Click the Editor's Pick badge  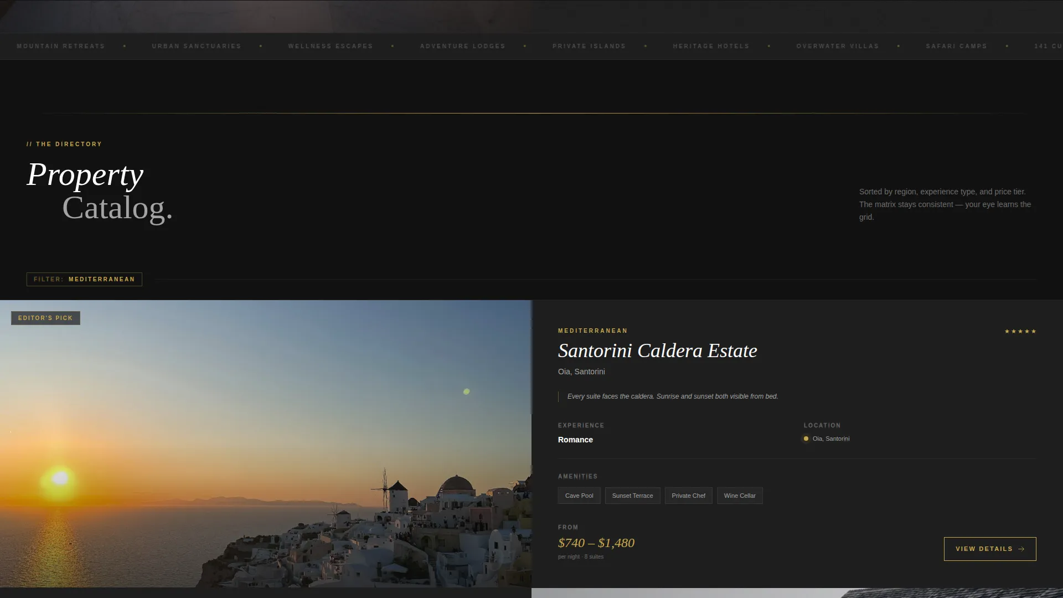pyautogui.click(x=45, y=318)
